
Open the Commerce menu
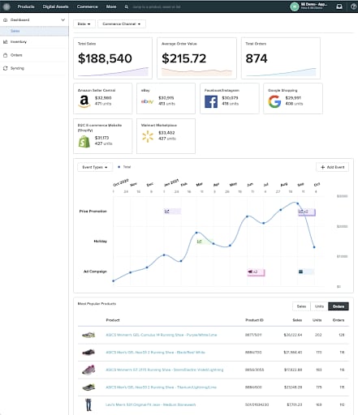87,6
